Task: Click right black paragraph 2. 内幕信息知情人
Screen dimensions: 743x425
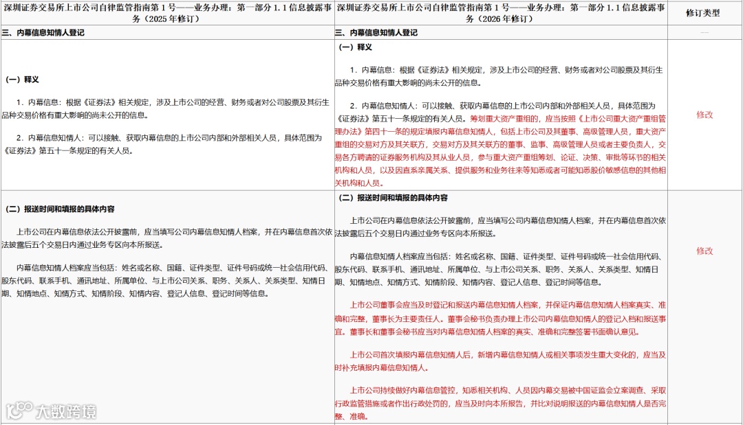Action: (495, 112)
